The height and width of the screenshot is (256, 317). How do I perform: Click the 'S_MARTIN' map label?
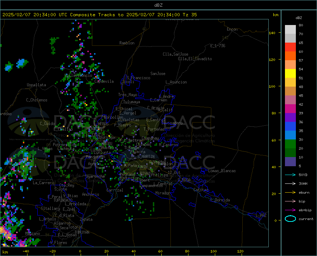[x=146, y=157]
